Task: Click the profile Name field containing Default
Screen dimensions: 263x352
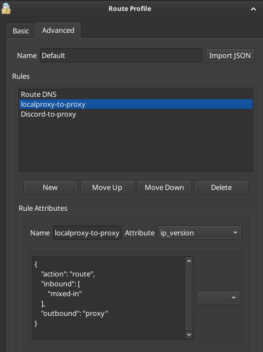Action: 121,55
